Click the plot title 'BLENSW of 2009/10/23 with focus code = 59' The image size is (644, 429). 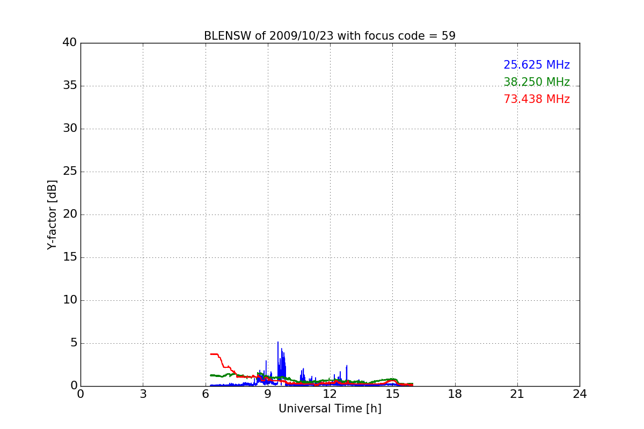pos(330,36)
